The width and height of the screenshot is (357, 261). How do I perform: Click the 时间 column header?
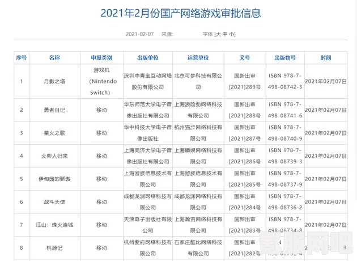tap(326, 58)
